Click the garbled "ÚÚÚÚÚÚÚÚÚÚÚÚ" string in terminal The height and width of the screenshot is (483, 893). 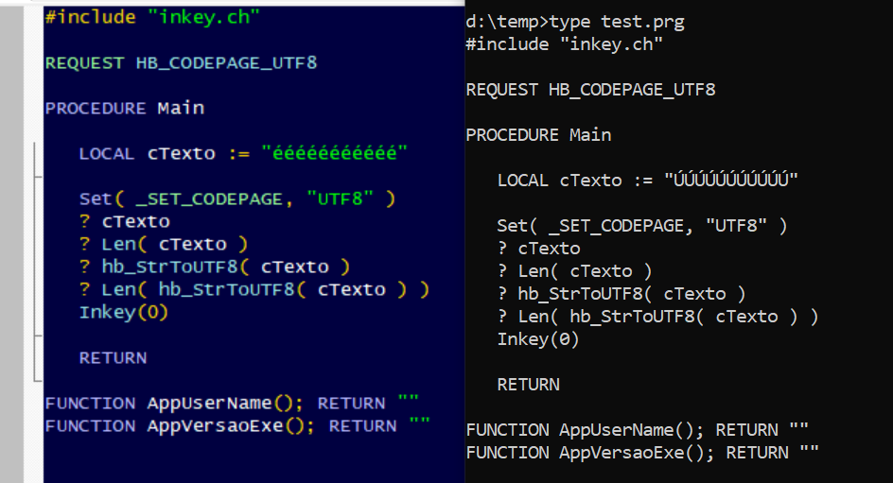(731, 181)
